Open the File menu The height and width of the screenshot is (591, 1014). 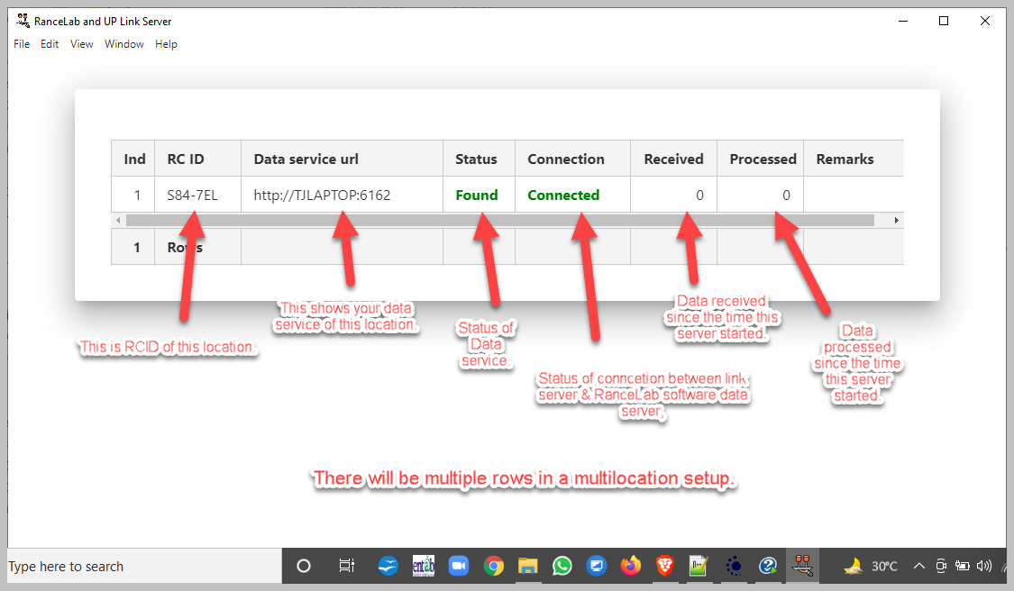(x=22, y=44)
